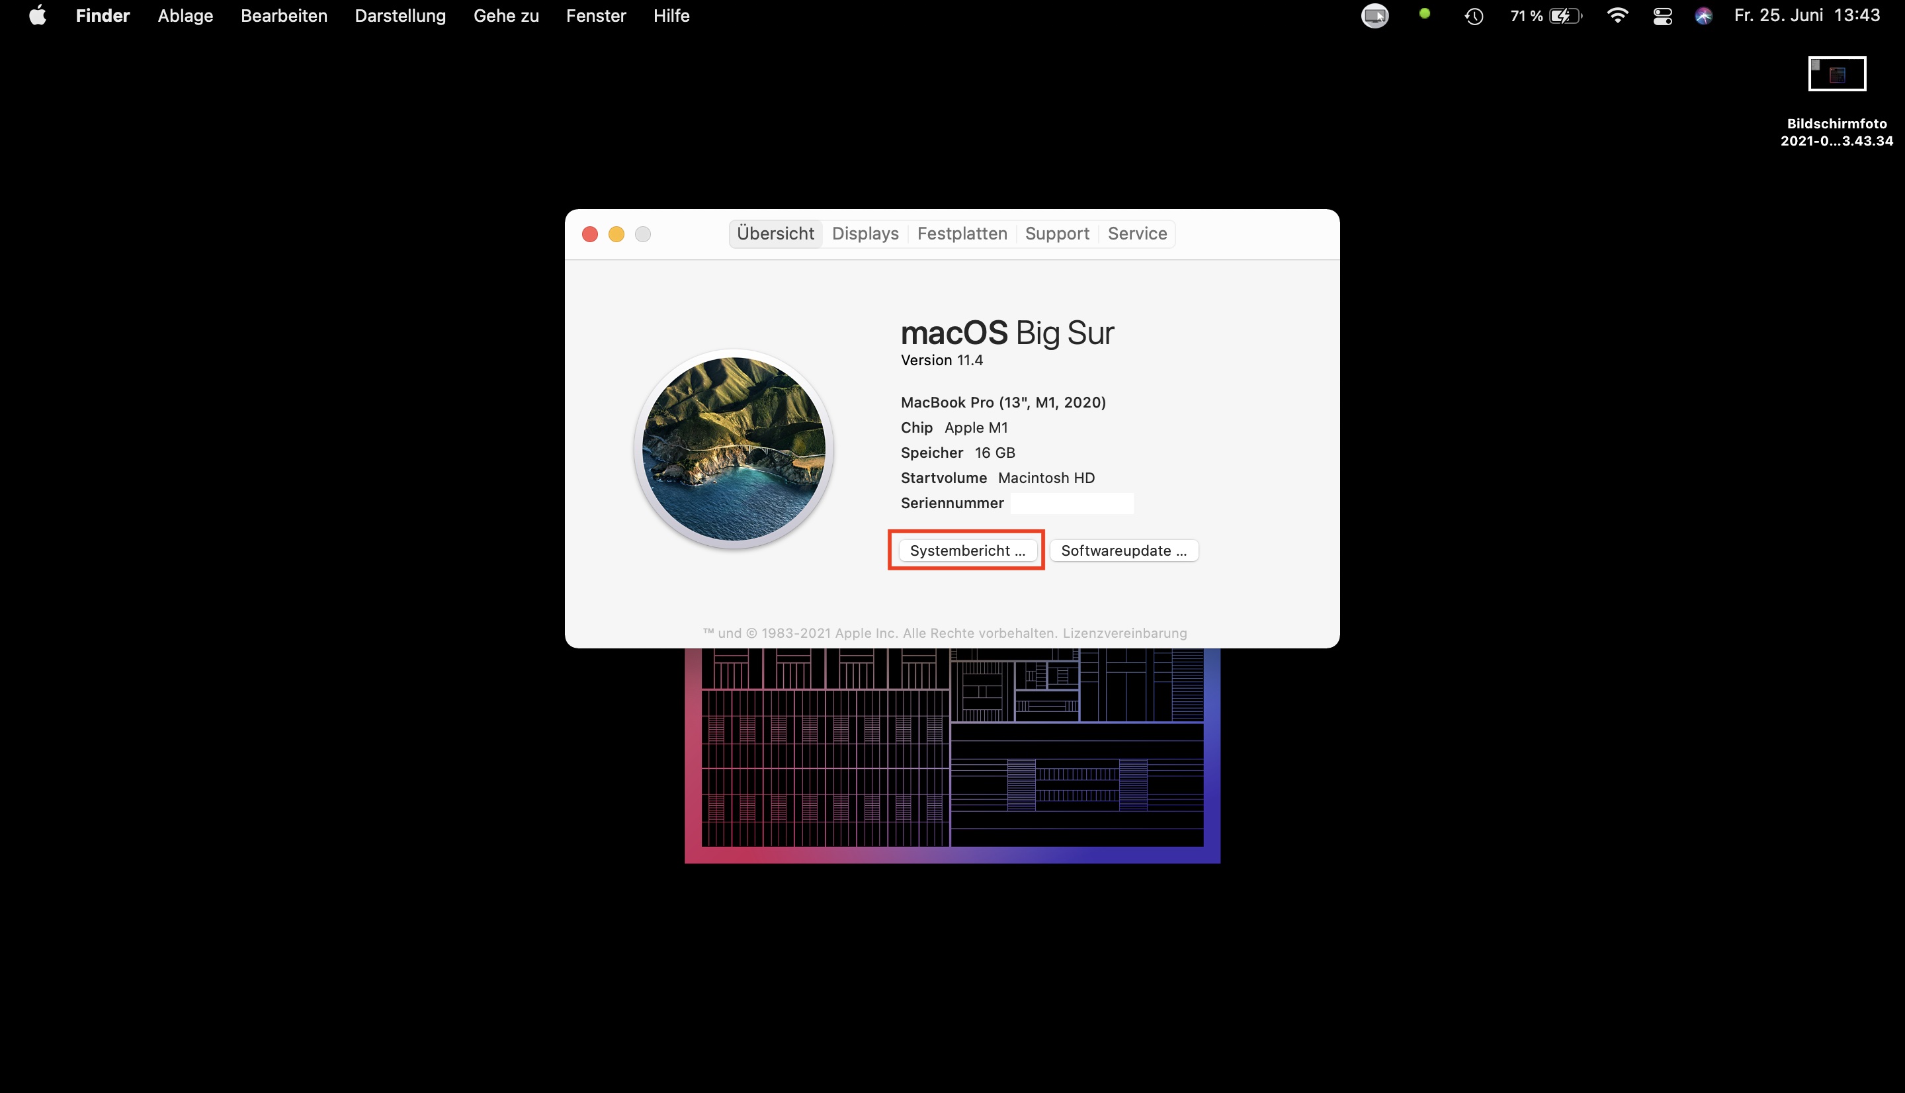Open the Wi-Fi menu
The image size is (1905, 1093).
(x=1618, y=16)
